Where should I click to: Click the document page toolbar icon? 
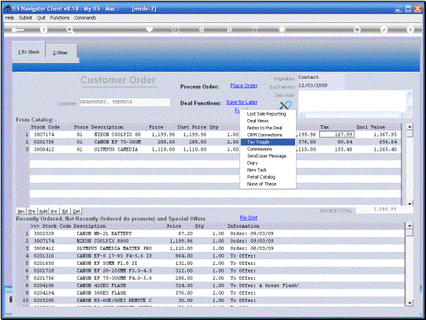tap(283, 29)
